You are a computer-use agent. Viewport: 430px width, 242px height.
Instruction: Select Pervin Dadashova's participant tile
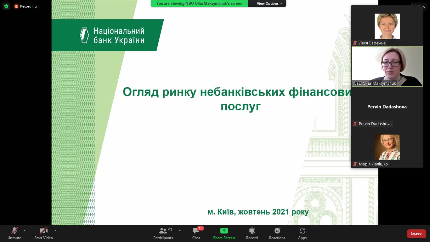tap(387, 107)
